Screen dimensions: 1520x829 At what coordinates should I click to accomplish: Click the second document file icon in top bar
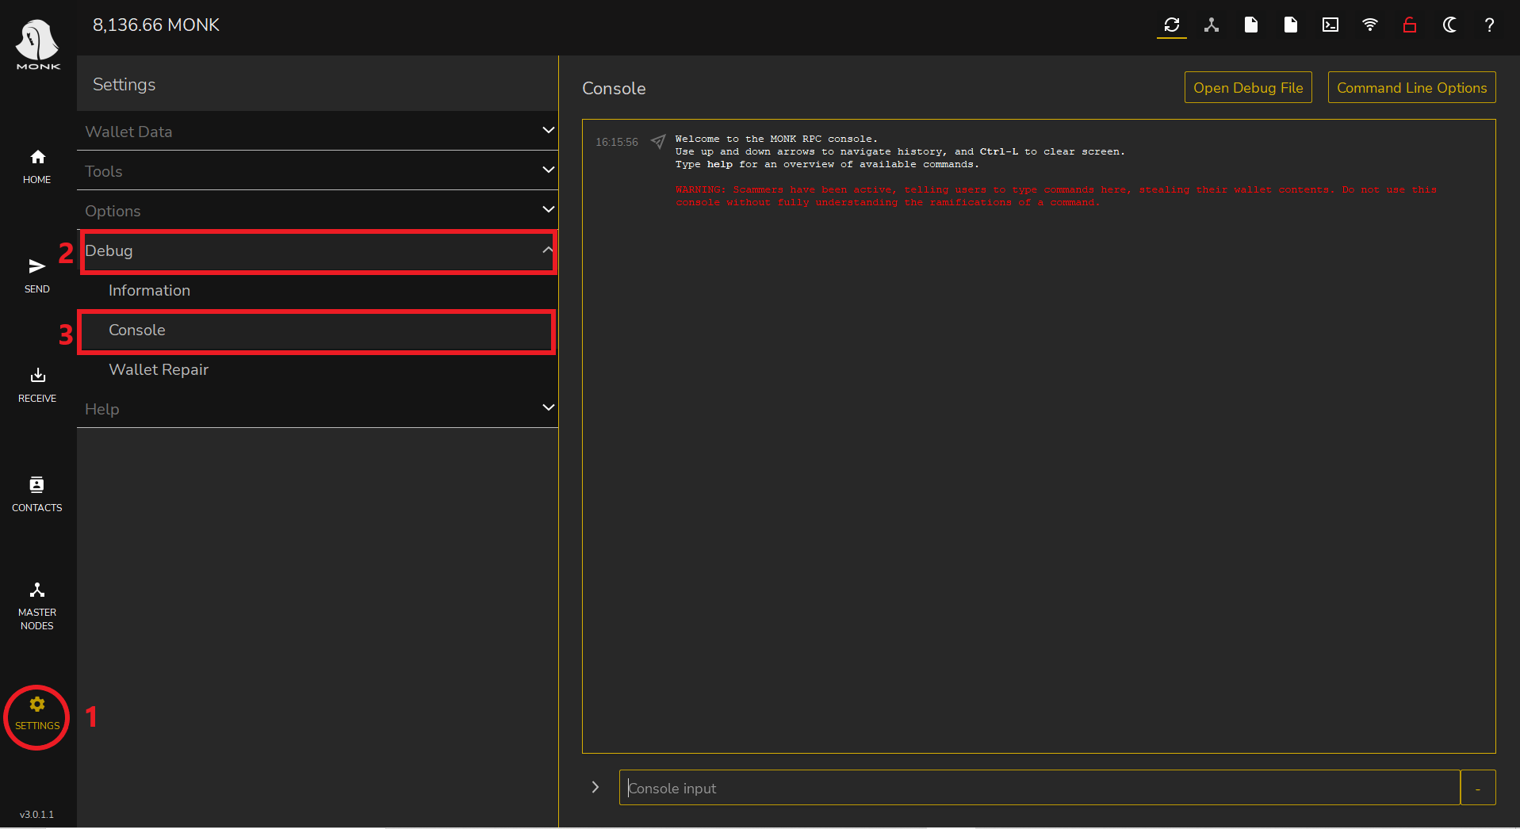(1290, 25)
